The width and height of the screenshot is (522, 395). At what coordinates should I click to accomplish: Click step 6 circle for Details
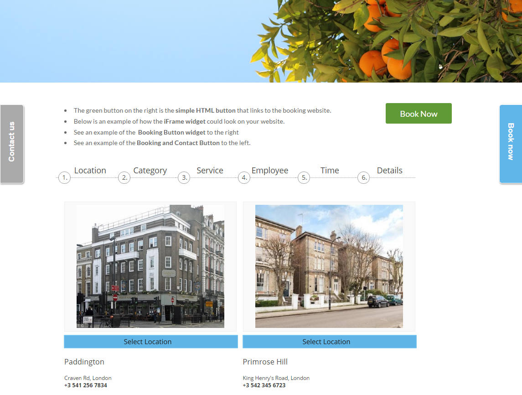pyautogui.click(x=363, y=178)
